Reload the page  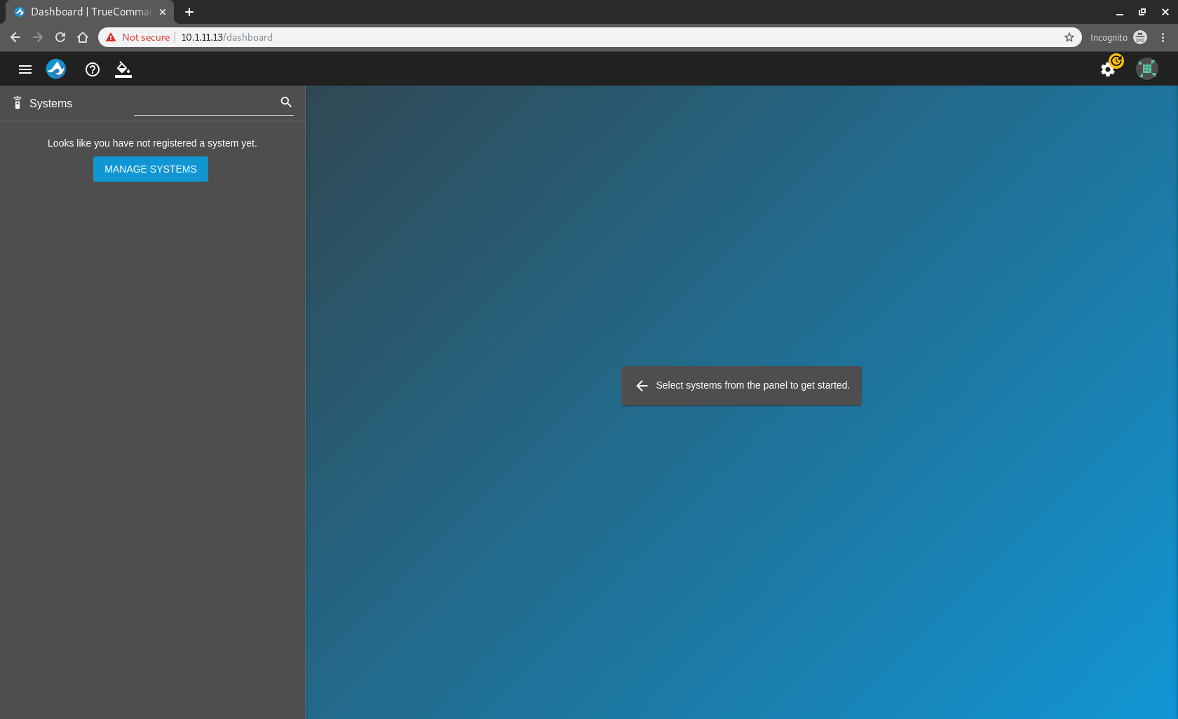[60, 37]
